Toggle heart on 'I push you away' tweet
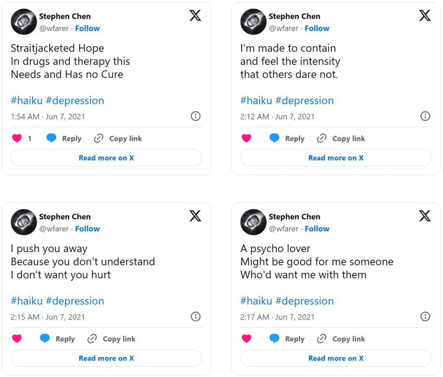Screen dimensions: 443x377 tap(17, 339)
